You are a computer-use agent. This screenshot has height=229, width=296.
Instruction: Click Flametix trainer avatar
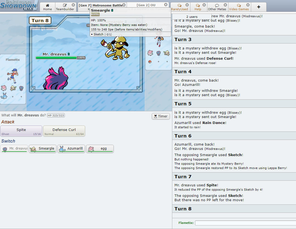[13, 76]
